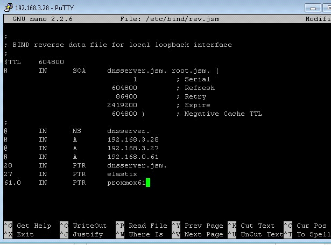Click 'Read File' shortcut label
331x245 pixels.
(148, 226)
